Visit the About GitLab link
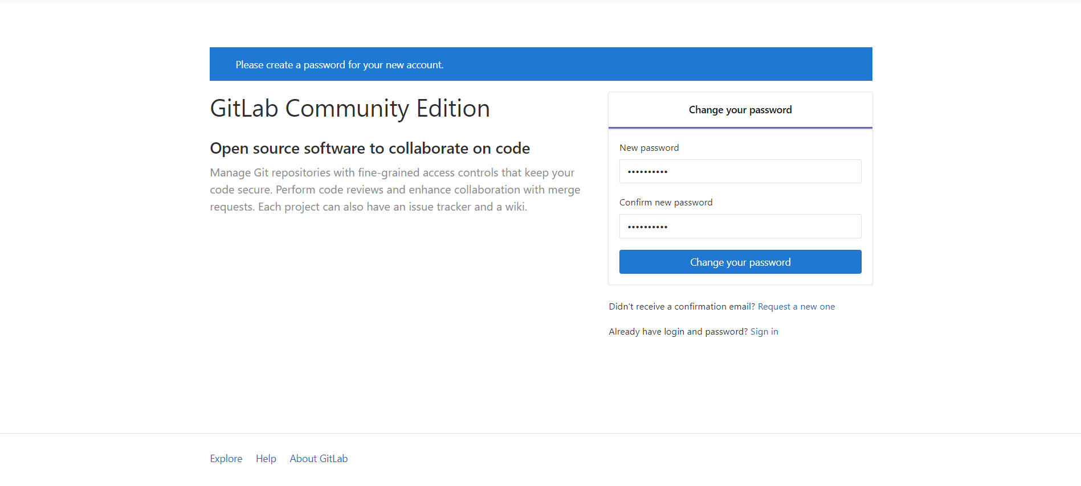Screen dimensions: 1081x486 click(319, 459)
